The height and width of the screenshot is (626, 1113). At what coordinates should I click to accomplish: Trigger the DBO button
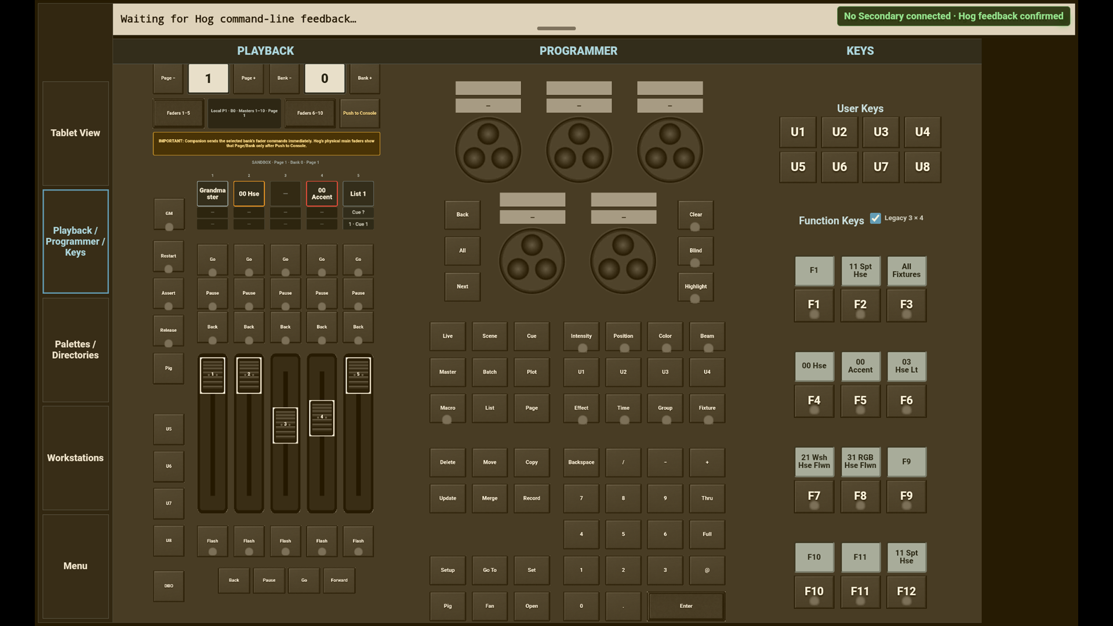169,586
